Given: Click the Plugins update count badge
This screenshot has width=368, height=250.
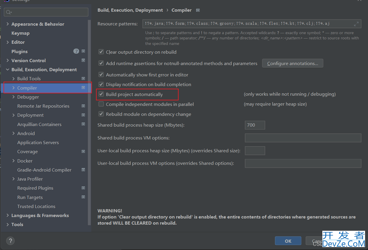Looking at the screenshot, I should point(76,51).
